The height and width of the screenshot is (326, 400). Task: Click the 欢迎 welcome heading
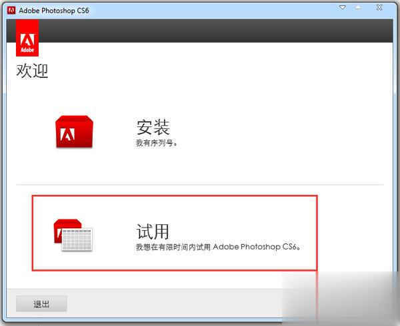point(32,71)
